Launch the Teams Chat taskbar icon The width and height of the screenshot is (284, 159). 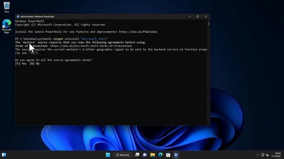click(x=145, y=155)
